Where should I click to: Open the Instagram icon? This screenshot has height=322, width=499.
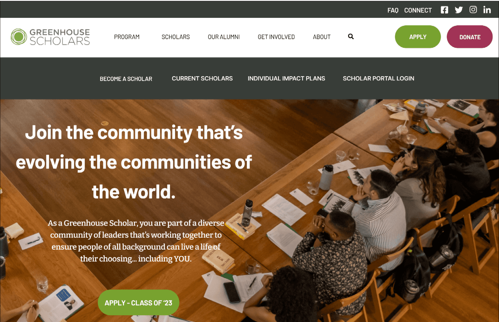[x=473, y=10]
